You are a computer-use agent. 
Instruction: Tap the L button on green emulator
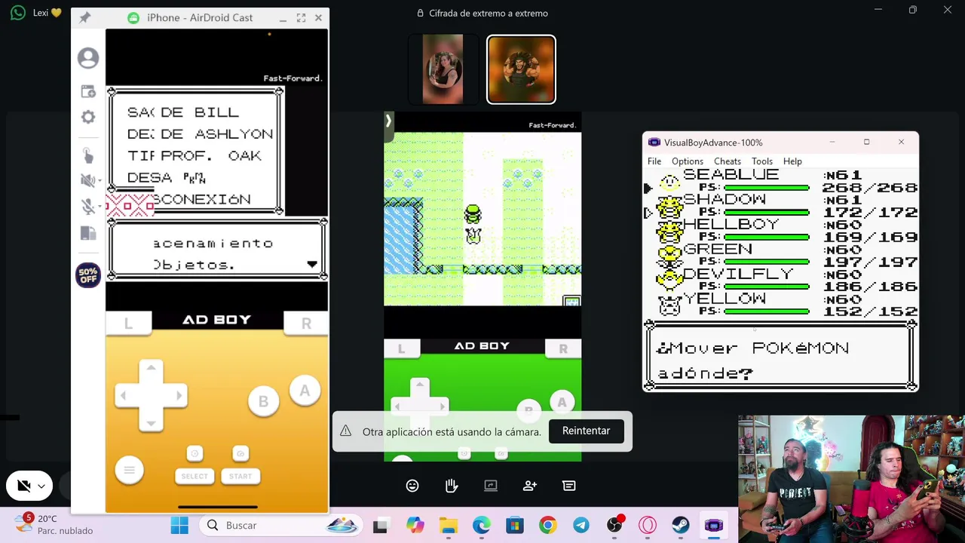pos(401,348)
